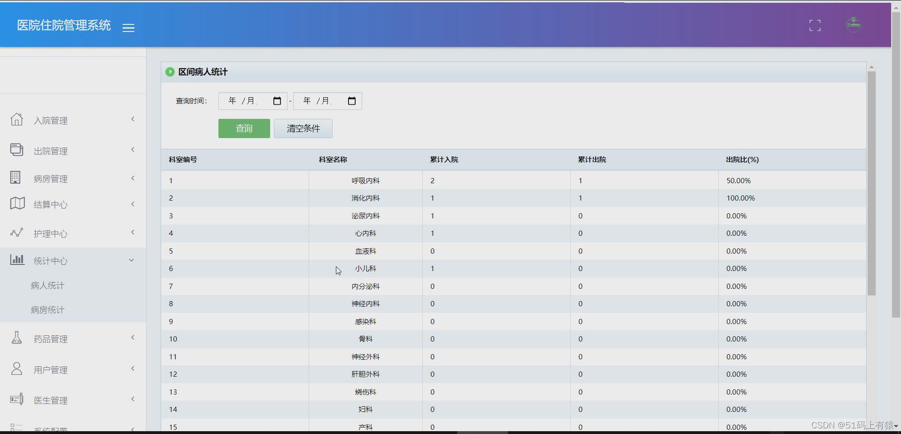Collapse the 统计中心 chevron
The image size is (901, 434).
coord(132,260)
